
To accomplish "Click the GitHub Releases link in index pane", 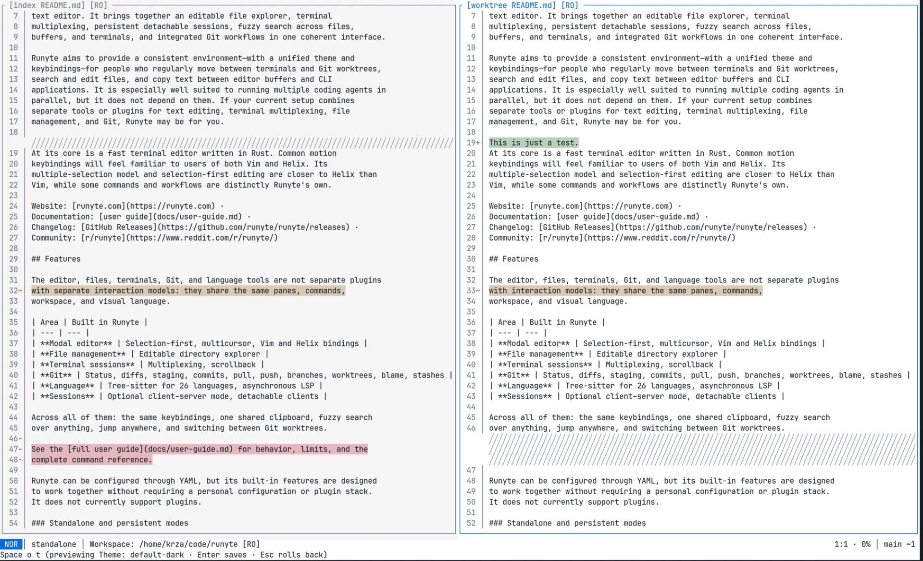I will [x=215, y=227].
